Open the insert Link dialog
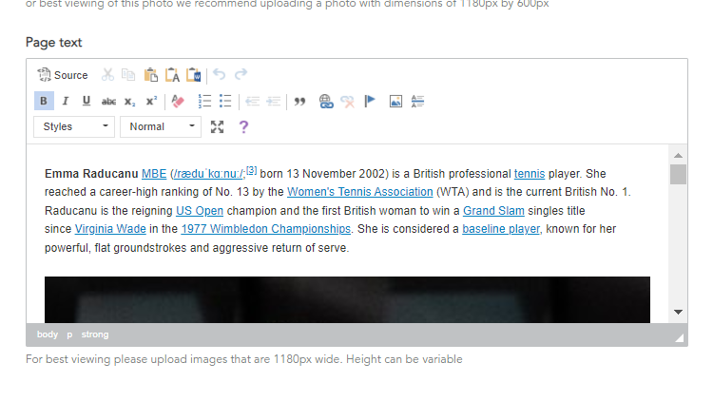The image size is (713, 401). (326, 101)
